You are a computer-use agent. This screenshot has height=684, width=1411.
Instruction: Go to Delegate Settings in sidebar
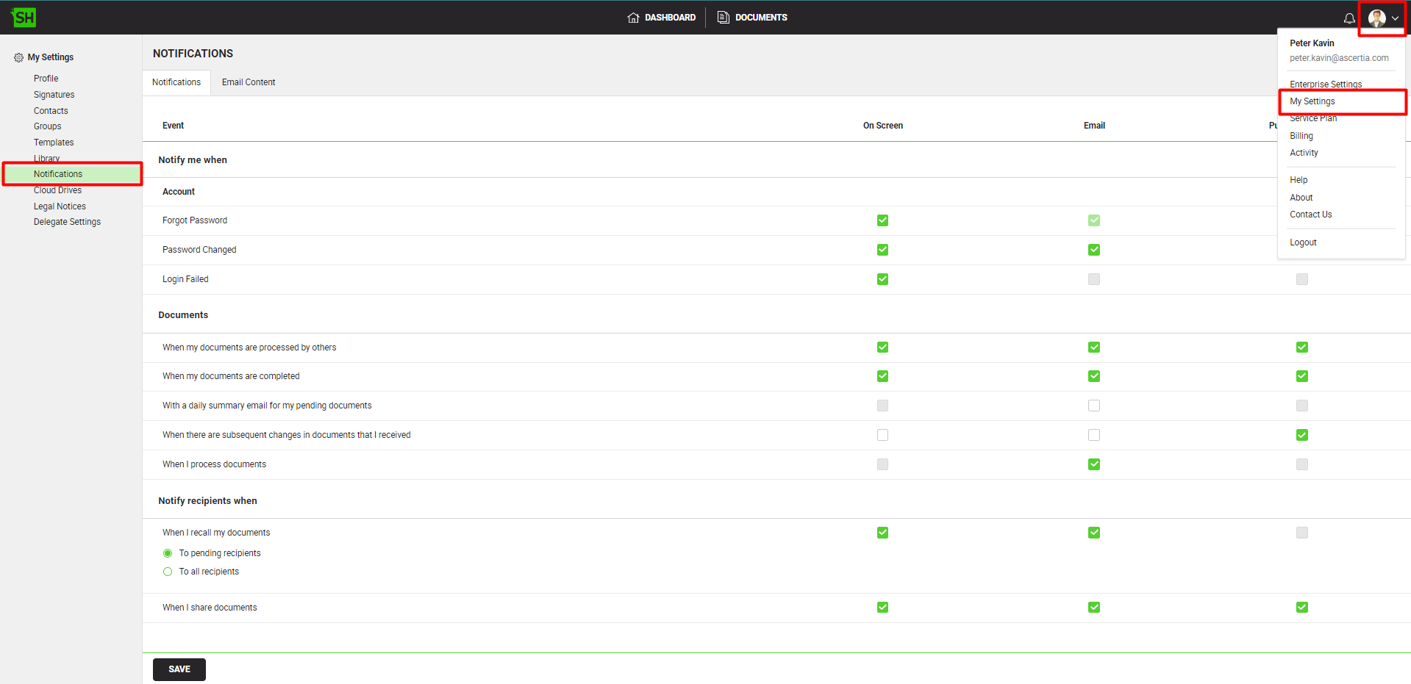click(67, 222)
